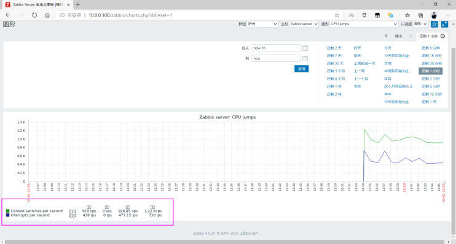
Task: Add graph to favorites with blue star button
Action: point(434,24)
